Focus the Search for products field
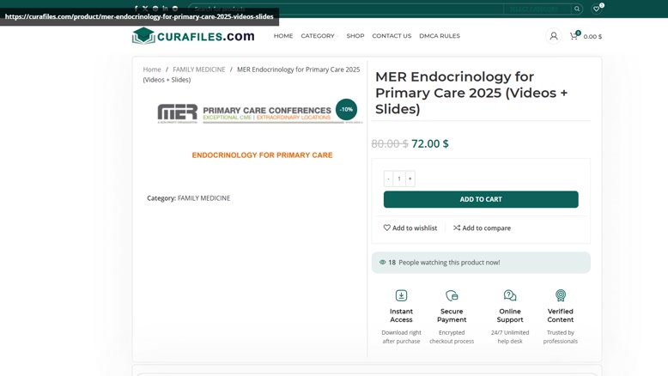This screenshot has height=376, width=668. [346, 9]
